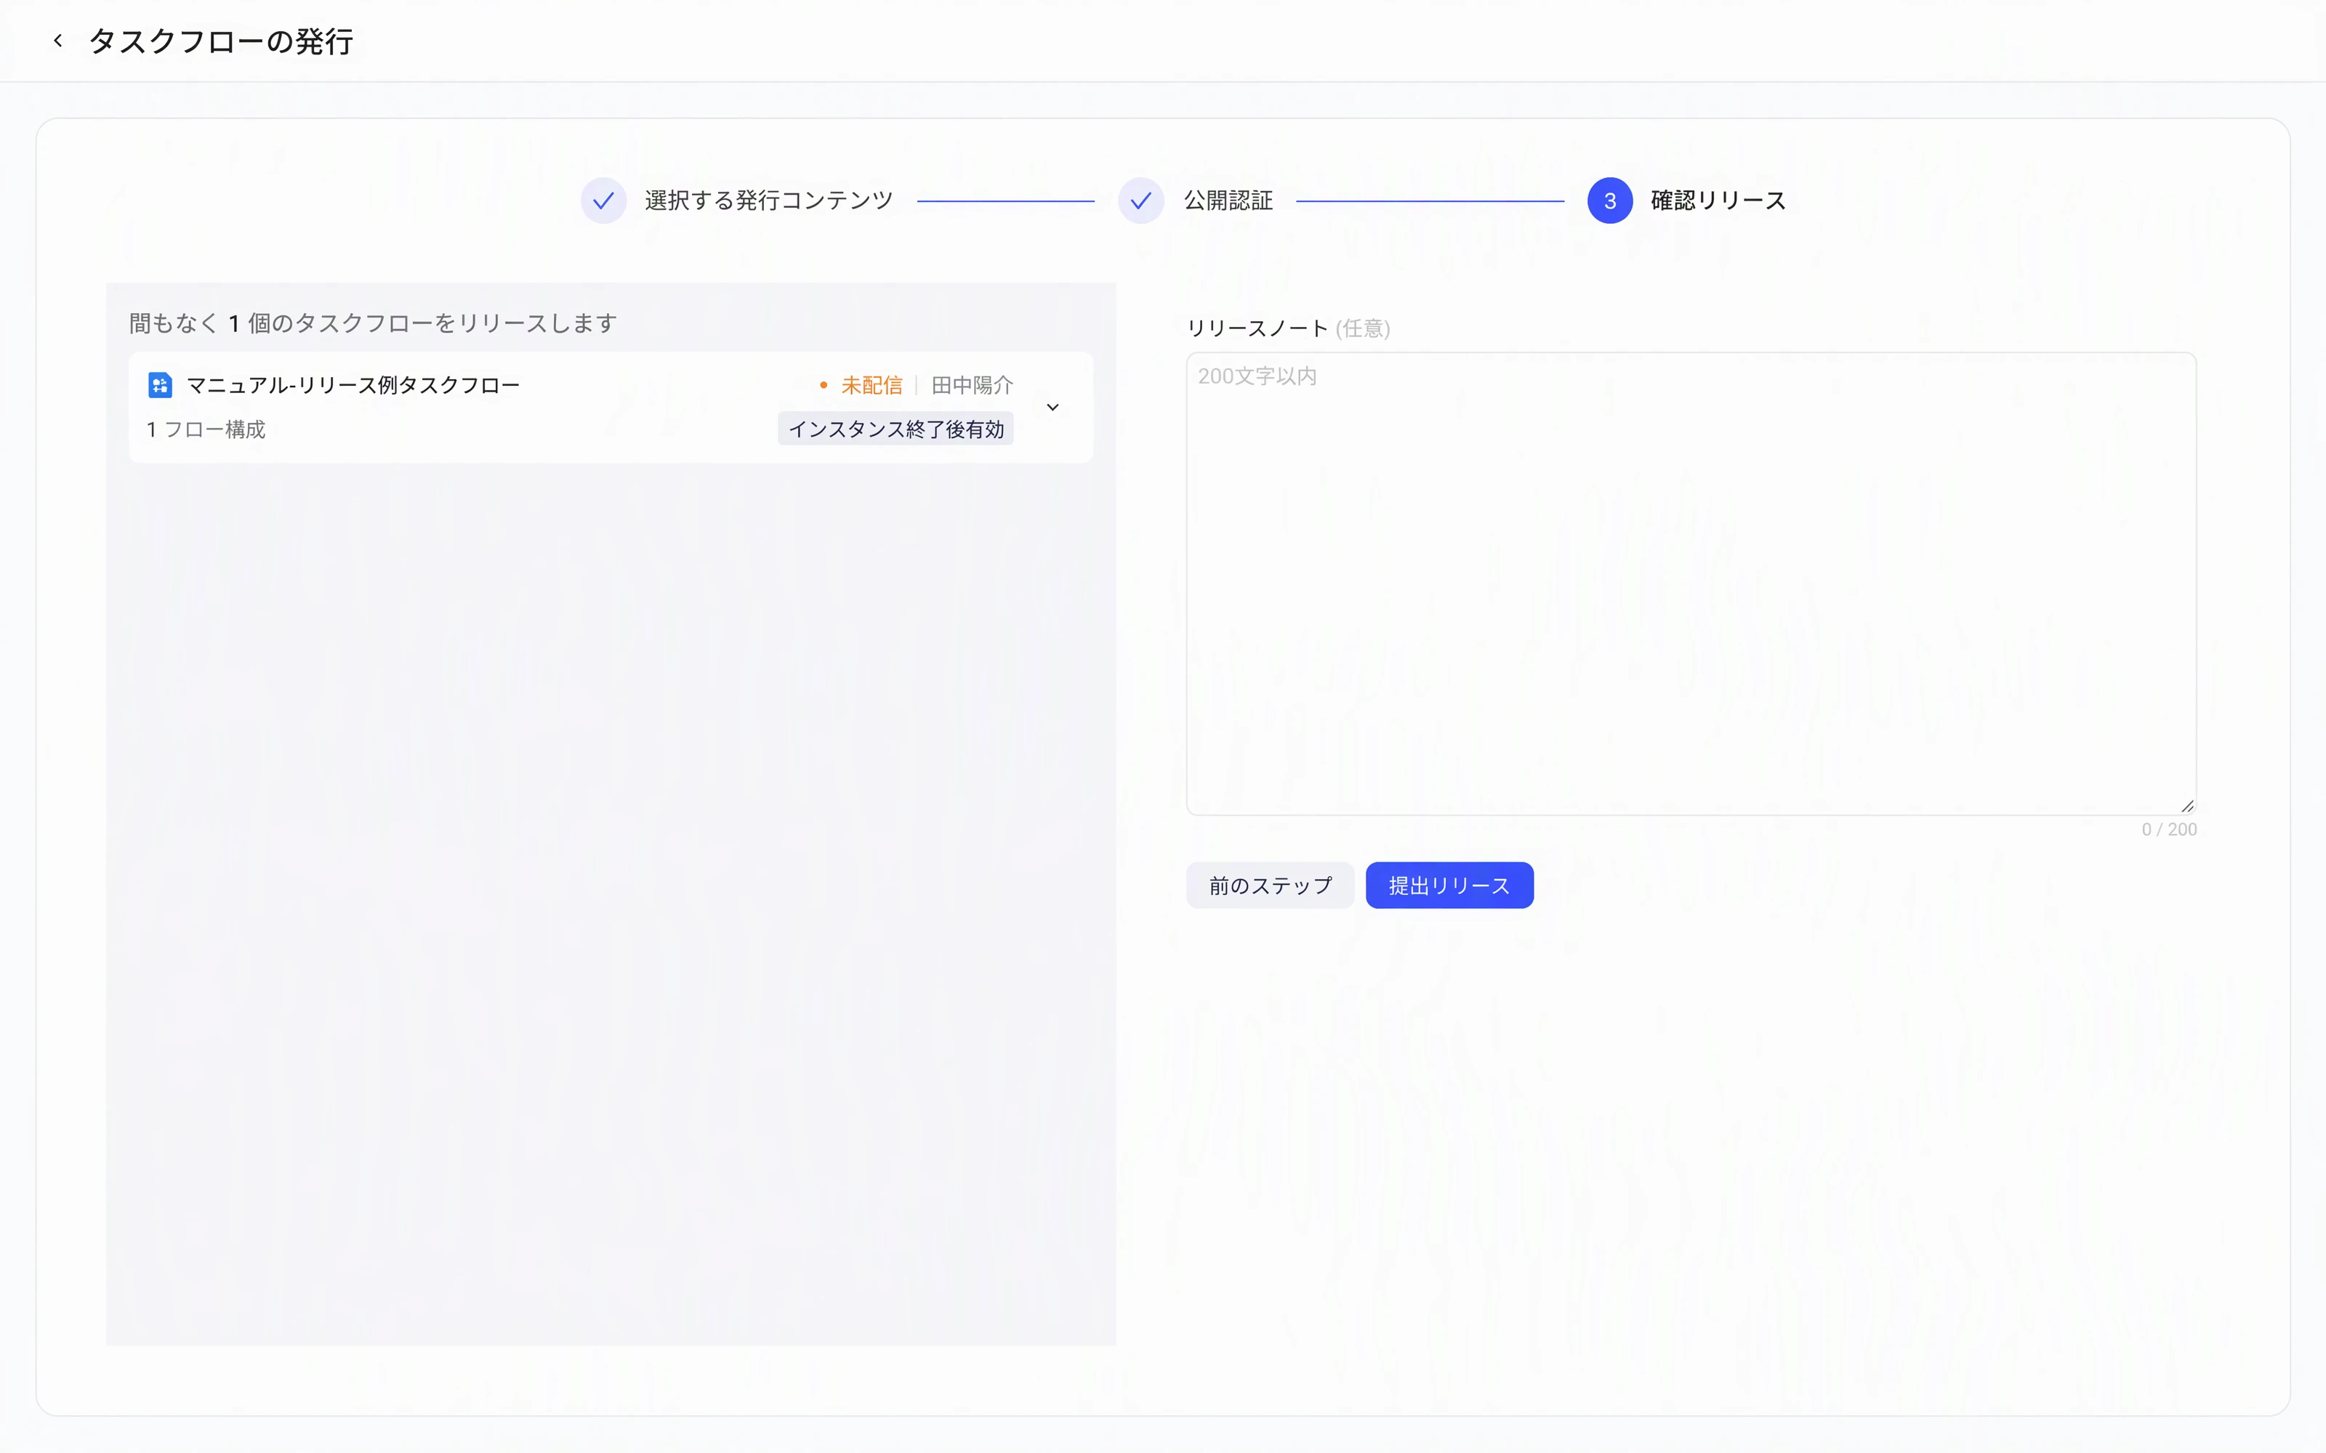Click the マニュアル-リリース例タスクフロー name

(x=353, y=385)
